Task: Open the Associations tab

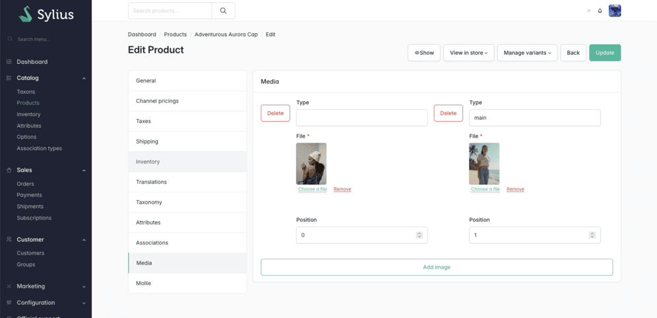Action: pyautogui.click(x=187, y=243)
